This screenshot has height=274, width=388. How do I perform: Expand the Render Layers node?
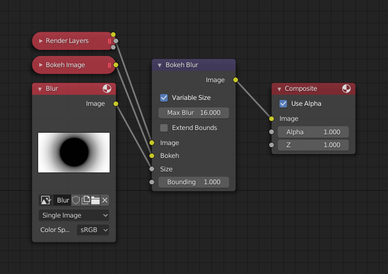pyautogui.click(x=41, y=41)
